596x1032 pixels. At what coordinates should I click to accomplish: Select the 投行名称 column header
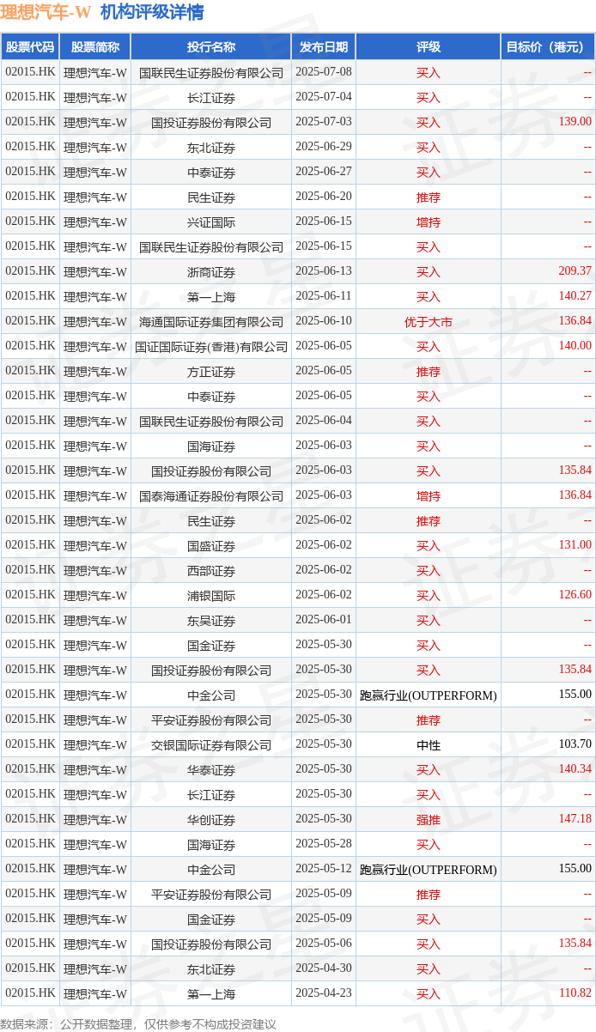[211, 47]
